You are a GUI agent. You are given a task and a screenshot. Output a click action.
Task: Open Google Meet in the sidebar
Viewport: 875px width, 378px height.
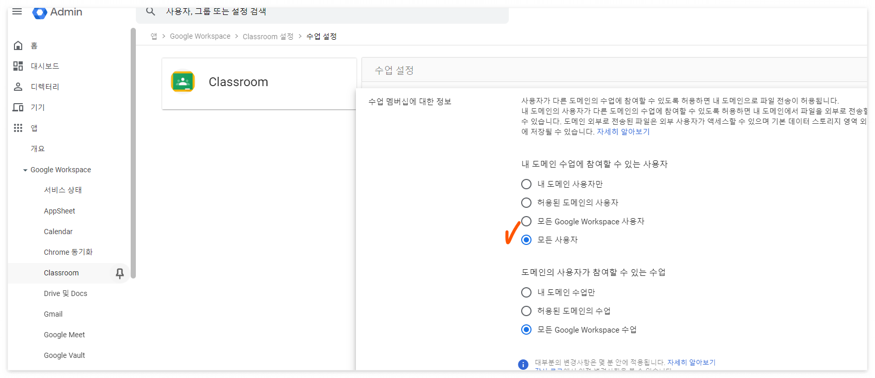tap(65, 335)
